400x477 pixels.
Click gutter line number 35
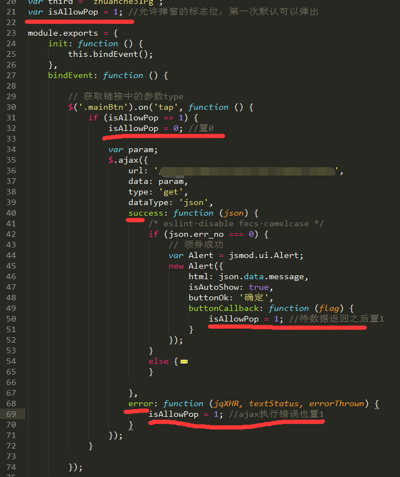click(11, 160)
